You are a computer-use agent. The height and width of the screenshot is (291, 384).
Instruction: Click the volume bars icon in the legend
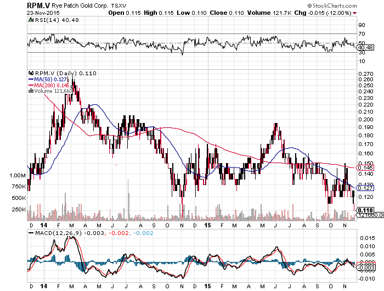(x=31, y=91)
